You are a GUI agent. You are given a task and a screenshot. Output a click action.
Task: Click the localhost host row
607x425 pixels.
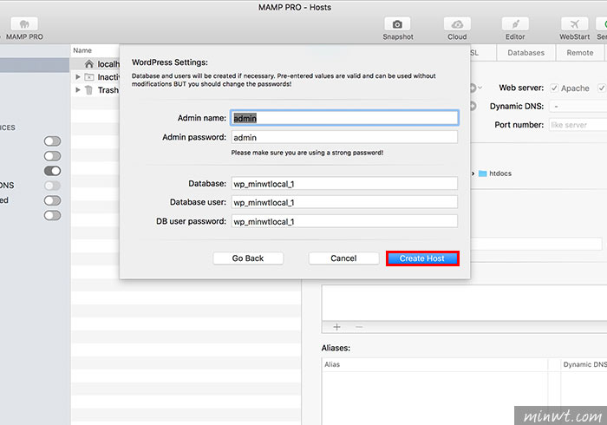click(x=95, y=64)
